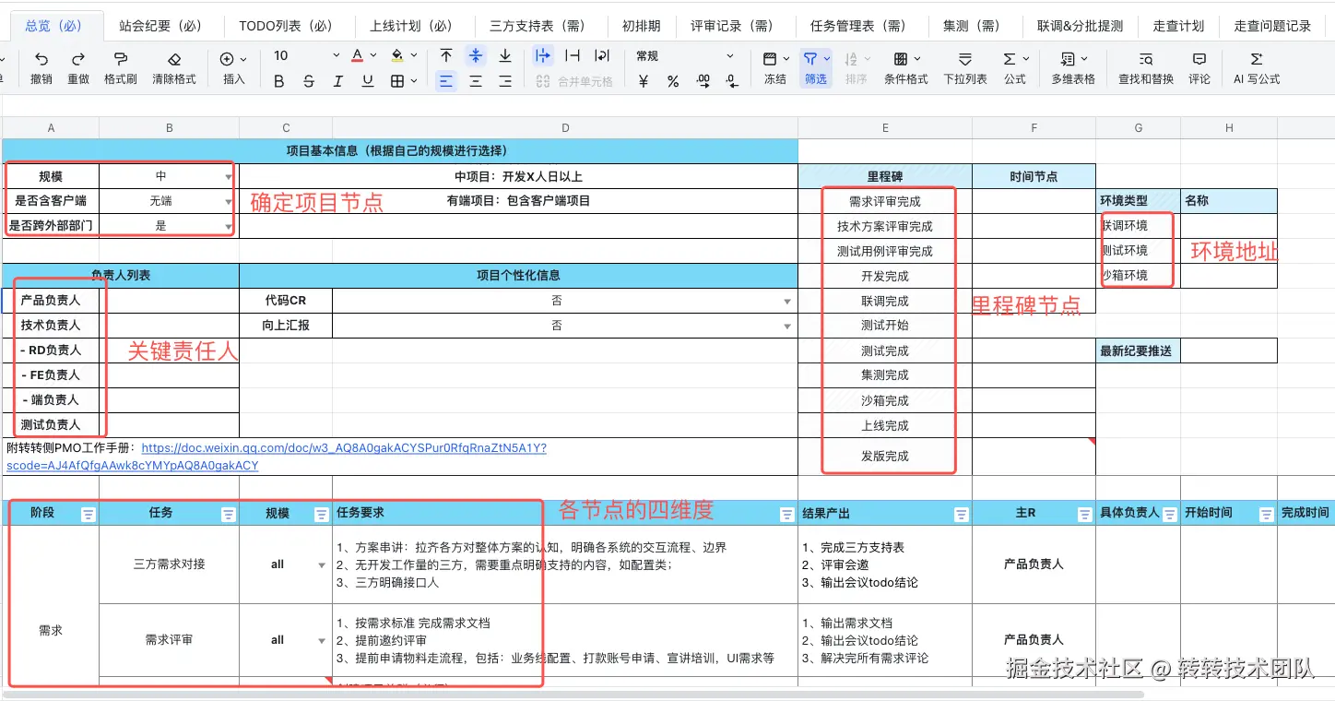Open the fill color dropdown arrow
Screen dimensions: 1335x701
[414, 56]
